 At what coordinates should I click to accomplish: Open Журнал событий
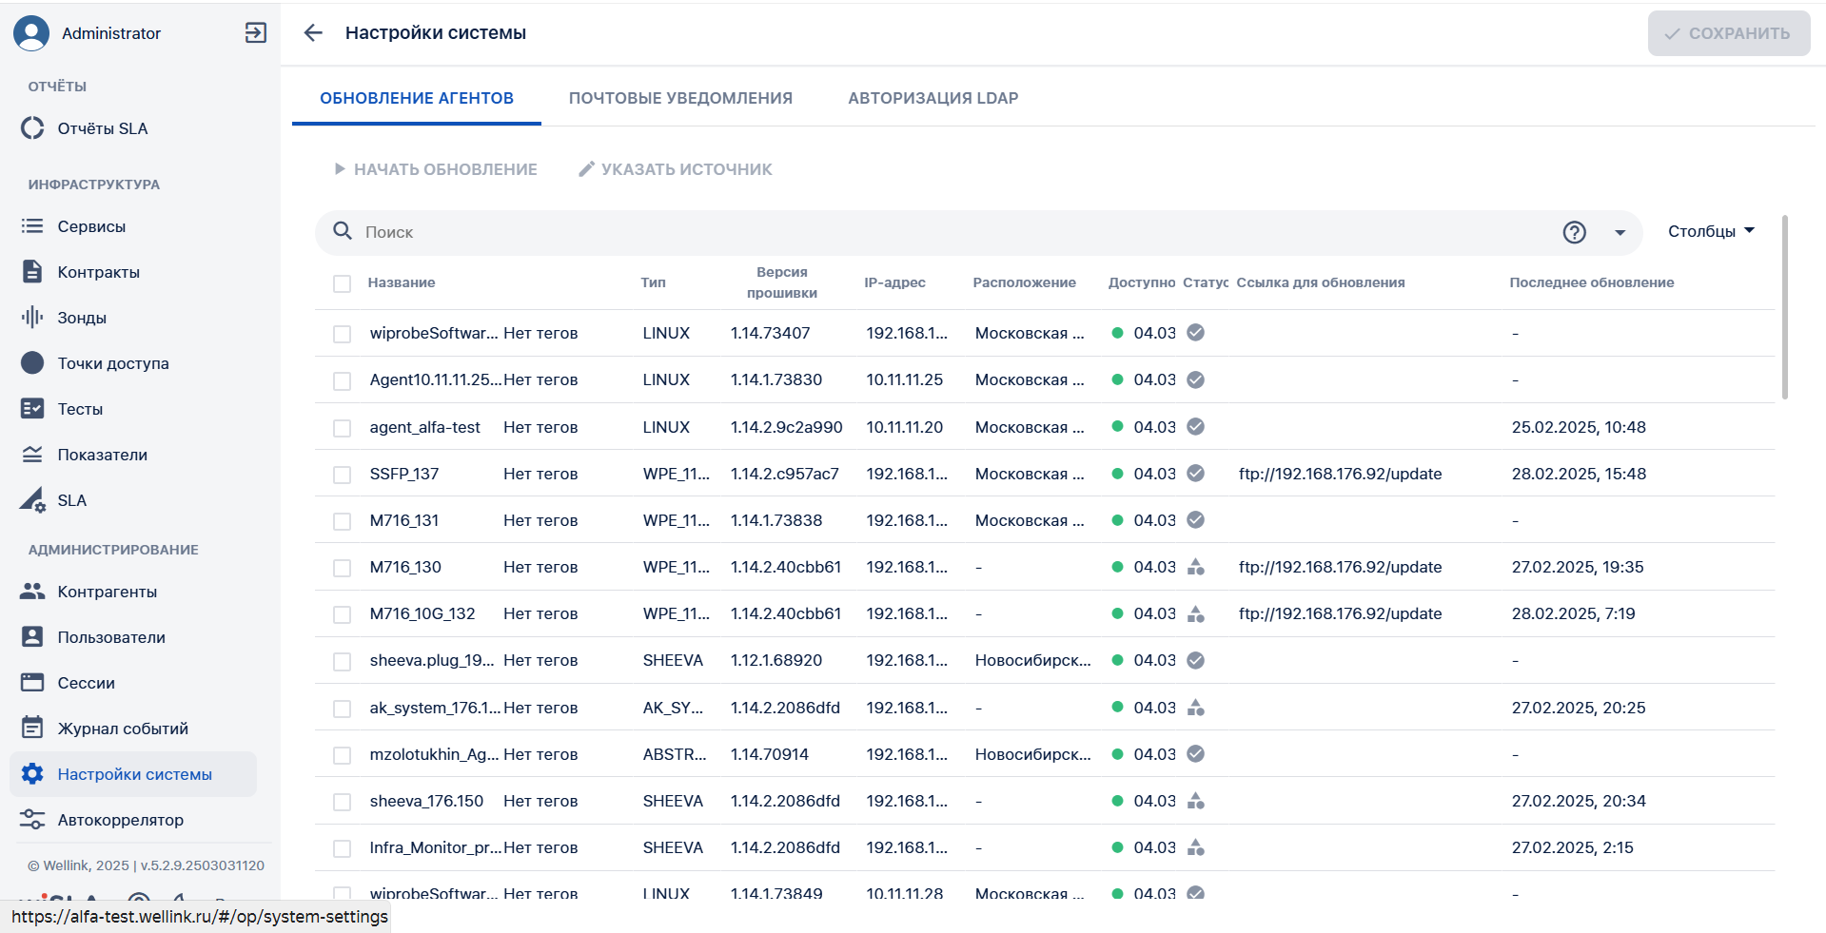pyautogui.click(x=123, y=729)
